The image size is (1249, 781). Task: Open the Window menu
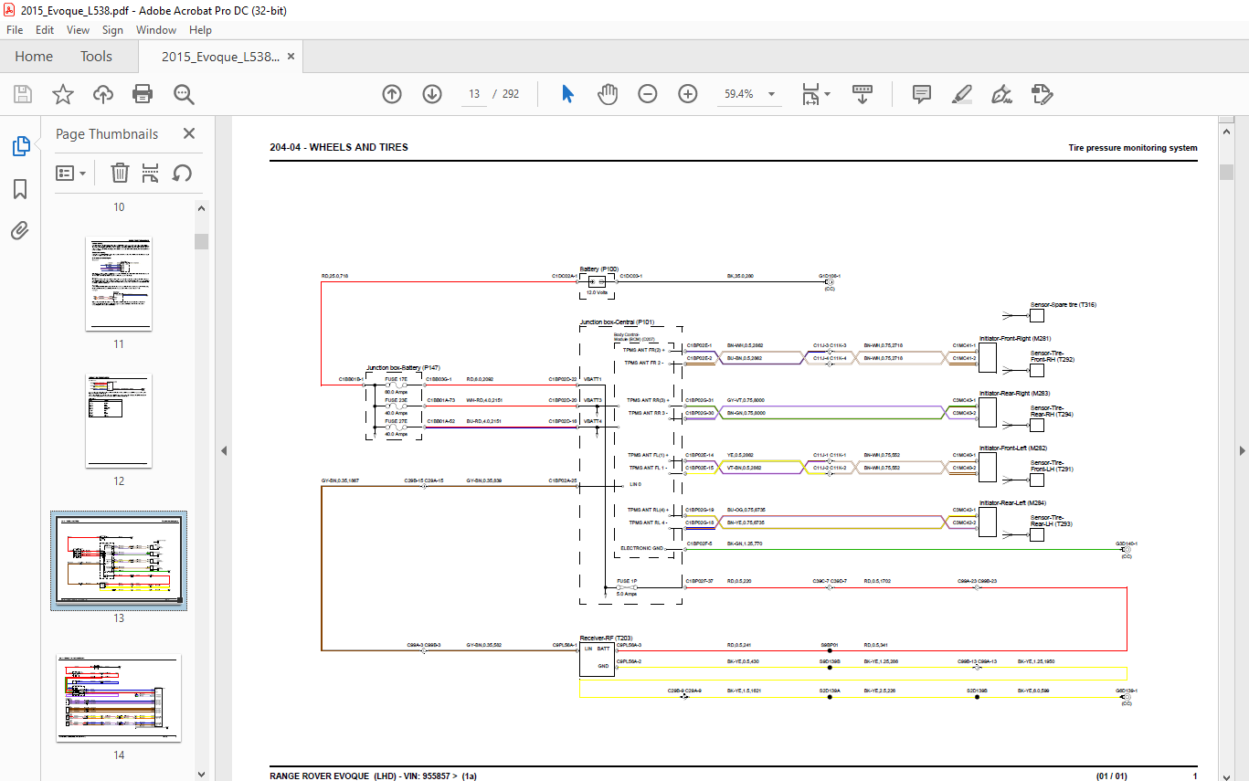pos(156,30)
